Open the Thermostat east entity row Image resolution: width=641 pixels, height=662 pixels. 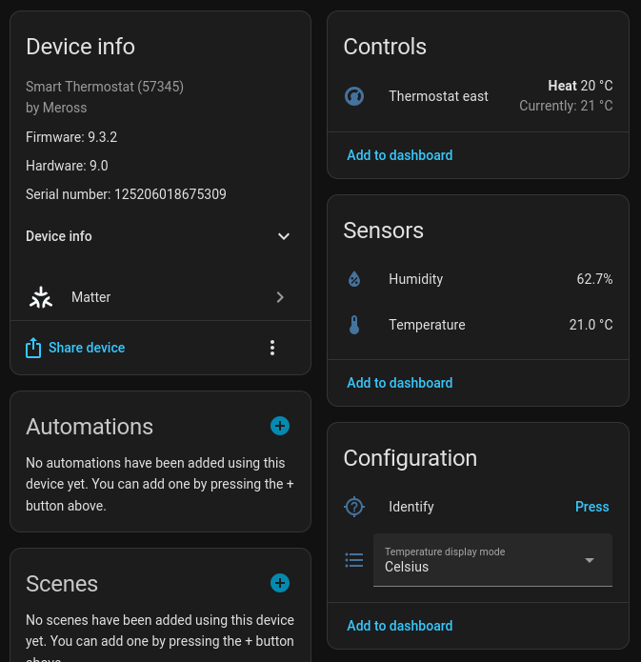point(438,96)
